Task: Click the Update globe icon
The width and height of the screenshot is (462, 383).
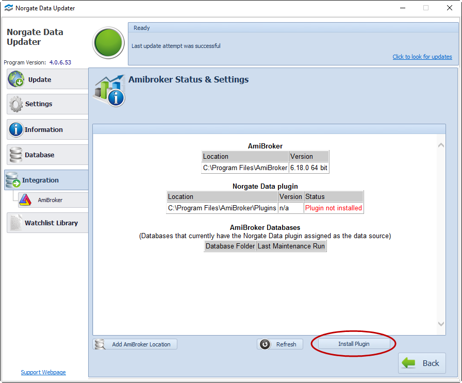Action: pyautogui.click(x=16, y=79)
